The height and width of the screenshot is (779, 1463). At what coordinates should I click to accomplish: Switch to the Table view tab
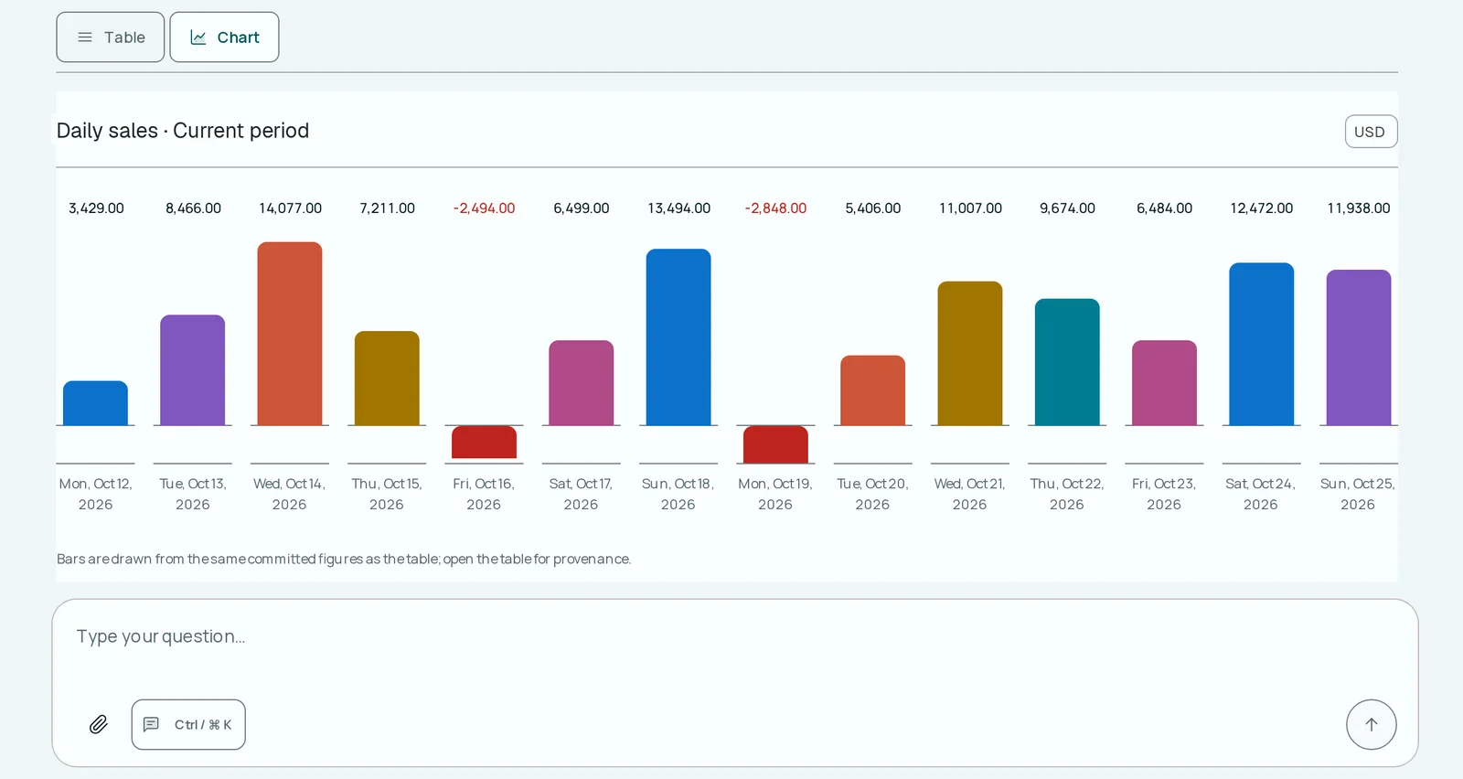111,37
